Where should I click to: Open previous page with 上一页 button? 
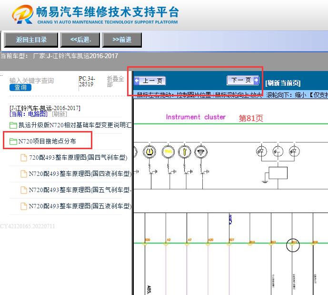tap(150, 81)
